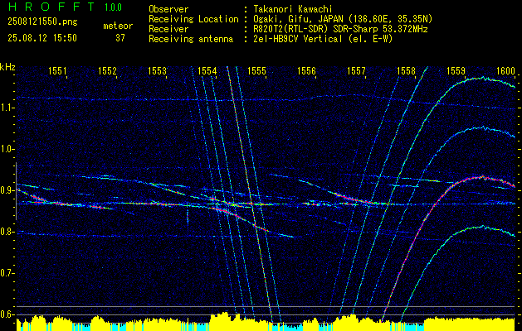This screenshot has height=331, width=522.
Task: Click time axis marker 1553
Action: pos(157,70)
